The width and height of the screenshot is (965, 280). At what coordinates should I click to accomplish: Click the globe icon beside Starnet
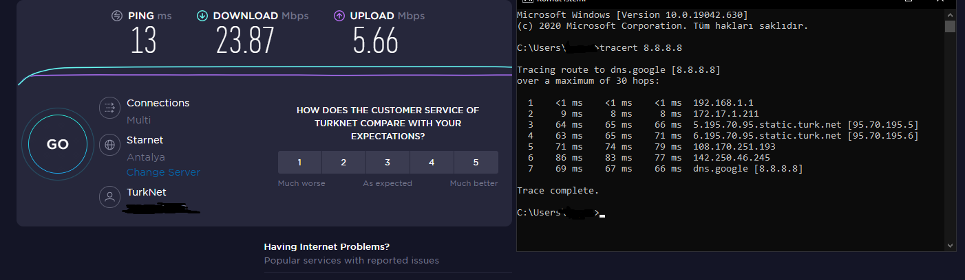tap(109, 145)
